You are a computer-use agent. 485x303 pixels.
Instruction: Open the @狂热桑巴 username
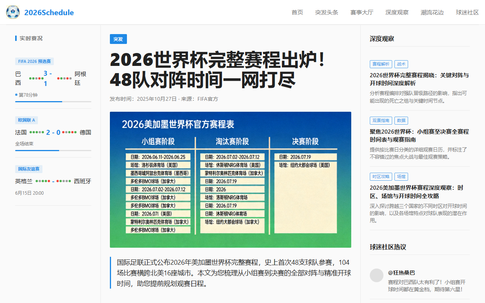(x=401, y=273)
